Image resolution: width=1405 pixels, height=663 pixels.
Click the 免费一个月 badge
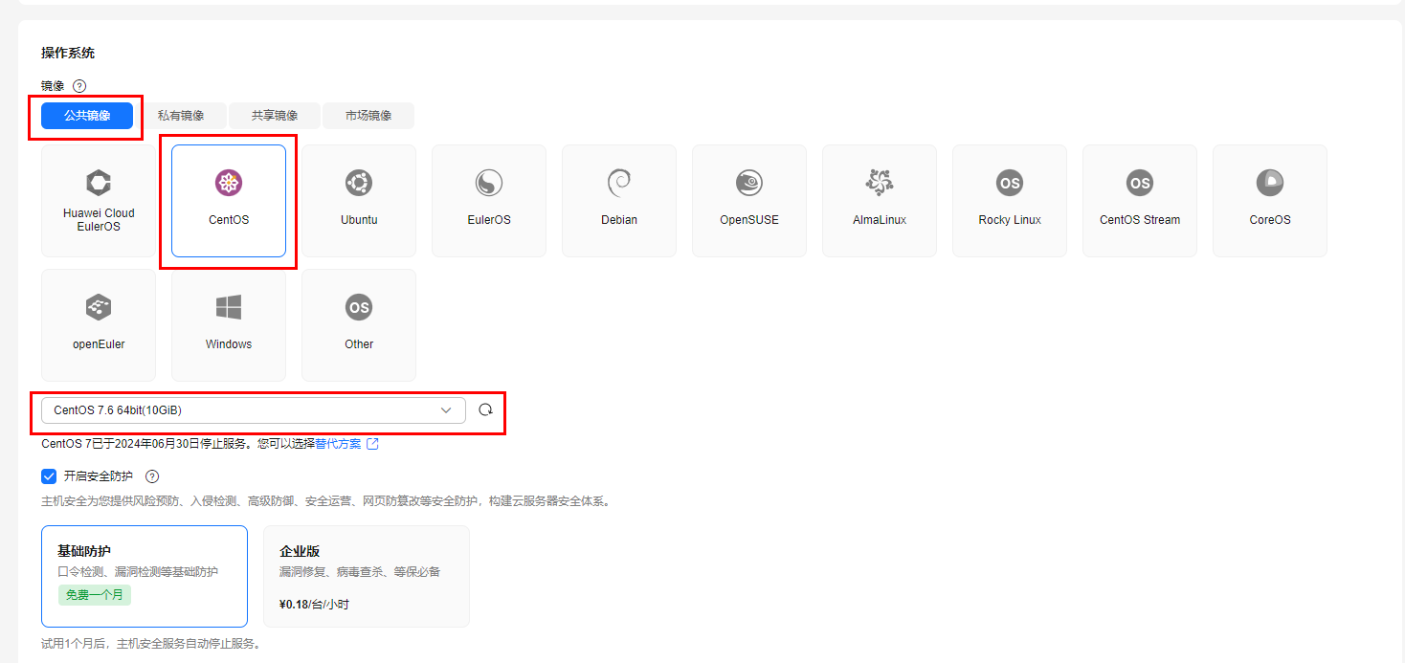coord(94,595)
